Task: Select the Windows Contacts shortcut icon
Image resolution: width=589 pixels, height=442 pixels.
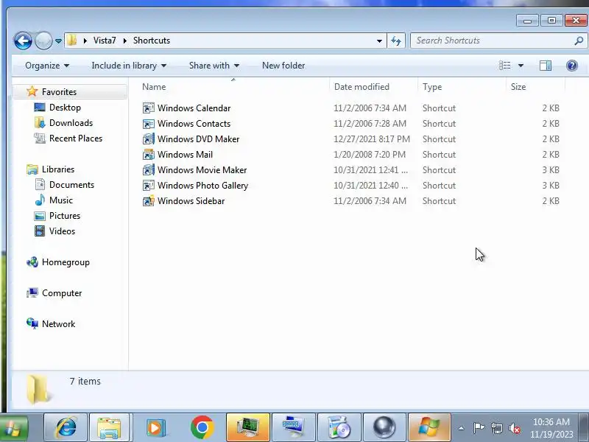Action: tap(149, 123)
